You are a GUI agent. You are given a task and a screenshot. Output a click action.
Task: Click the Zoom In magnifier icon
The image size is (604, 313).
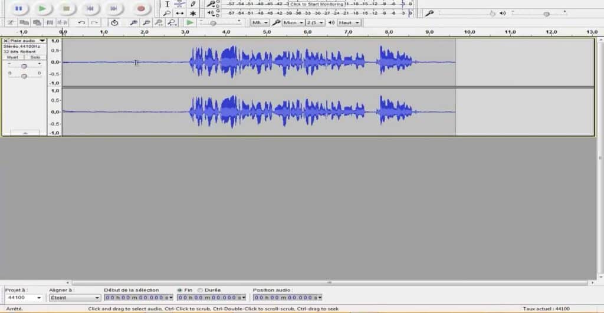click(x=133, y=23)
